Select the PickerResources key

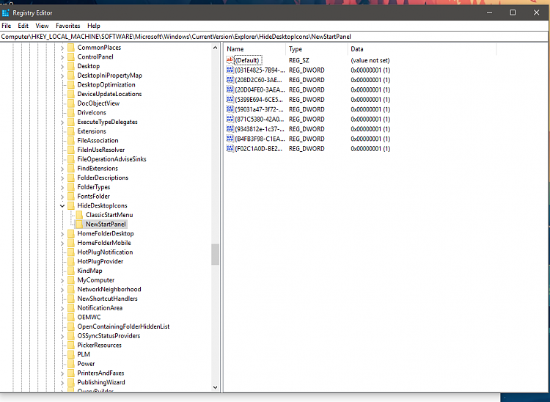click(99, 345)
